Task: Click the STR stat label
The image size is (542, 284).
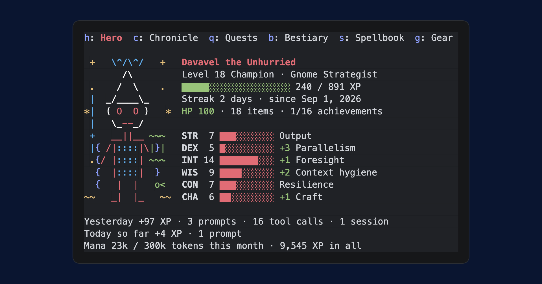Action: pos(190,136)
